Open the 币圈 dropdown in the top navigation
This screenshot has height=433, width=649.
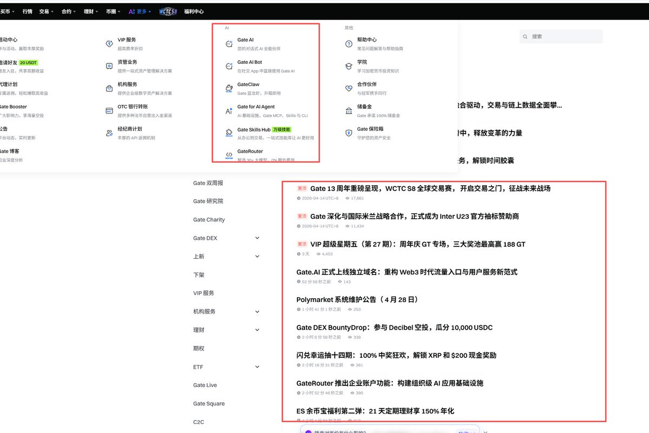tap(113, 11)
